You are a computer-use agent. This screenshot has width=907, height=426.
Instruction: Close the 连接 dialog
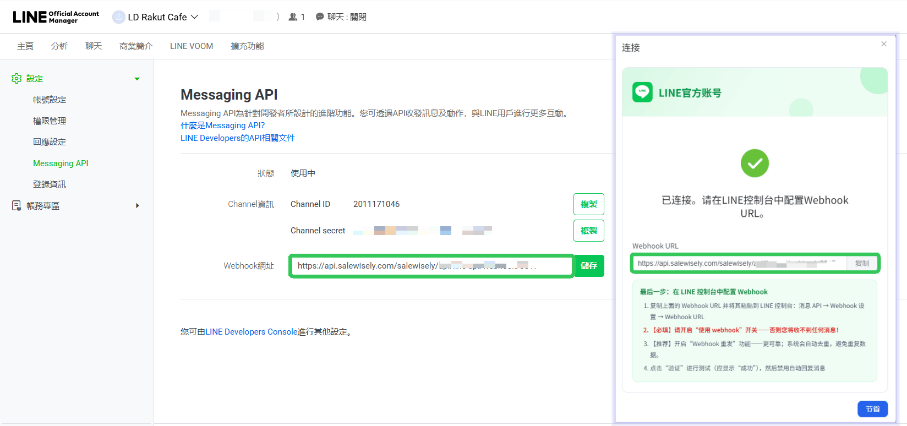pos(884,44)
